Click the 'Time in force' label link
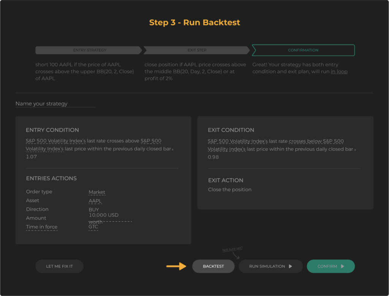Viewport: 389px width, 296px height. coord(41,227)
